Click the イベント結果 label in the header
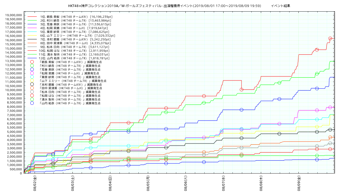 pyautogui.click(x=280, y=6)
